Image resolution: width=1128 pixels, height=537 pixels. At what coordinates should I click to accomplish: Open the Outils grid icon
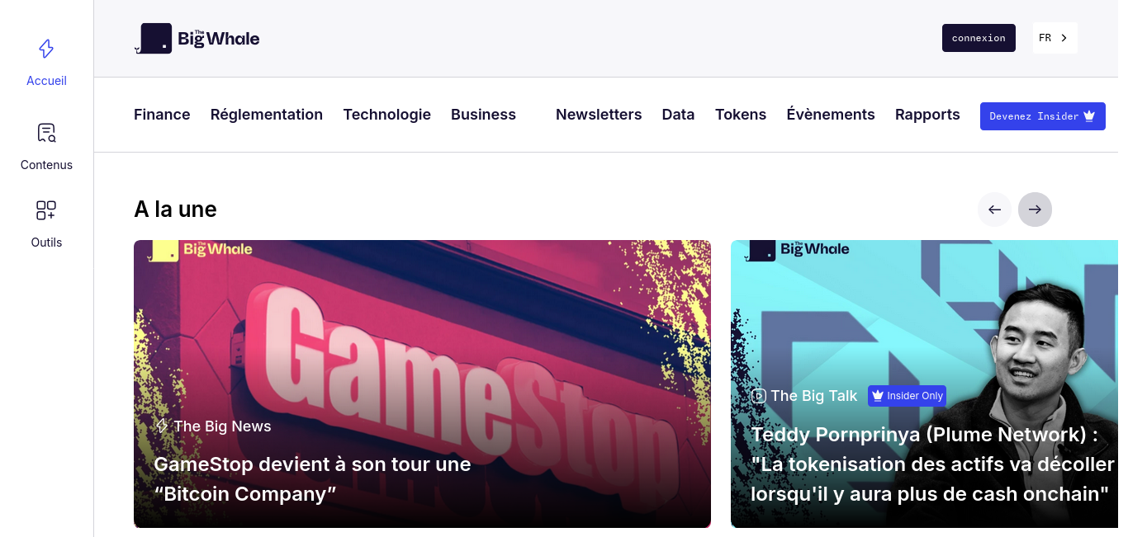pos(46,210)
